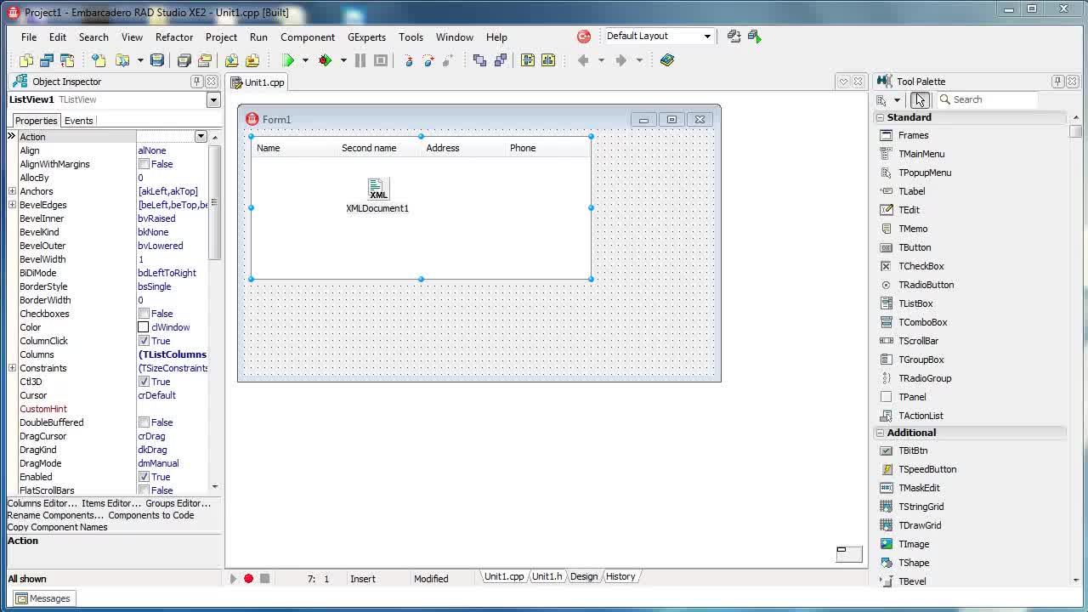
Task: Click the Open file toolbar icon
Action: [123, 60]
